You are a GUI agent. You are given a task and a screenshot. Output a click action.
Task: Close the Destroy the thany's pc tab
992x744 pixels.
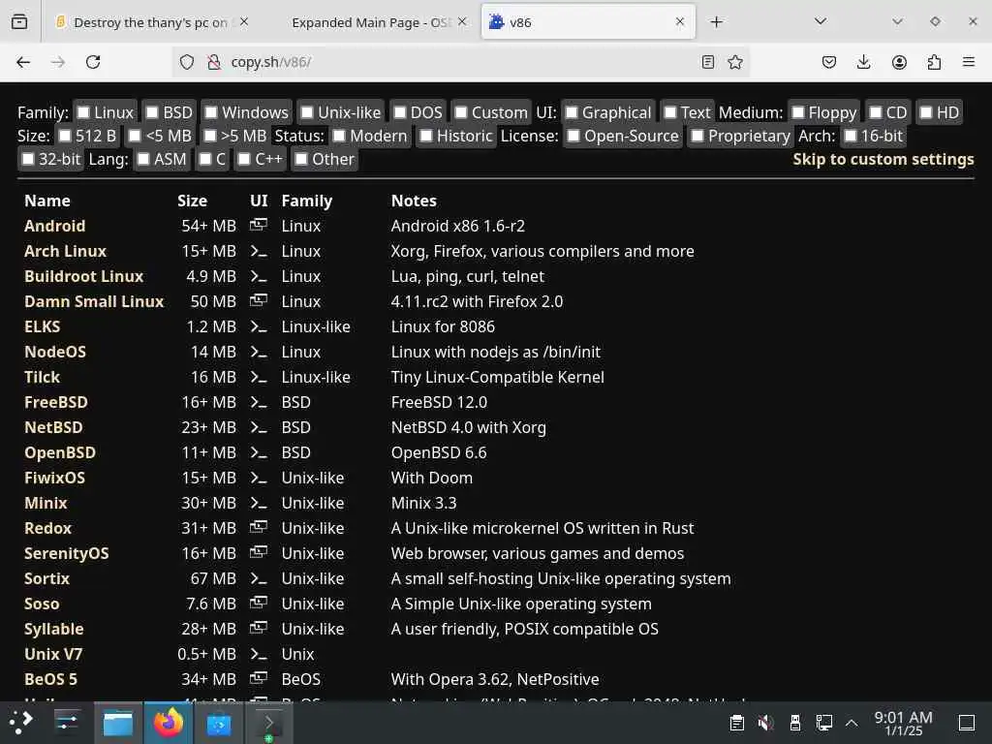pos(243,21)
